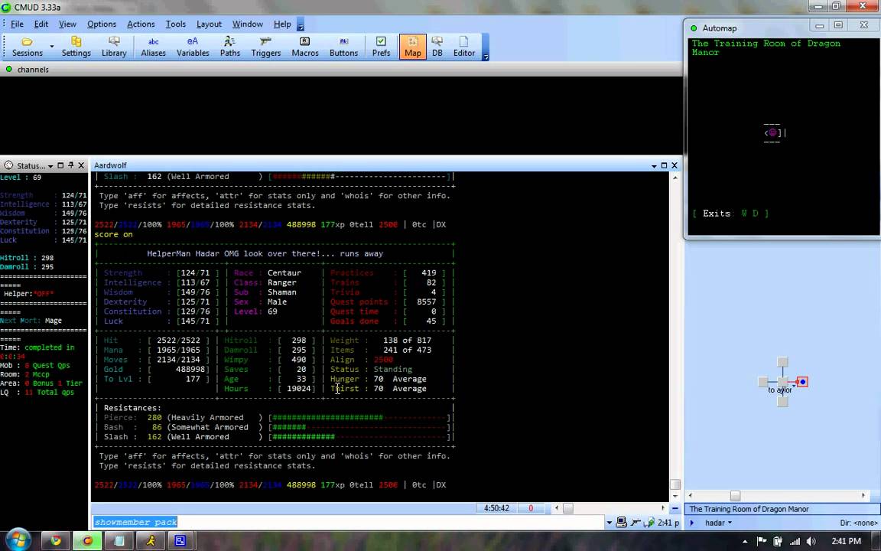Expand the Sessions dropdown arrow
881x551 pixels.
(52, 47)
